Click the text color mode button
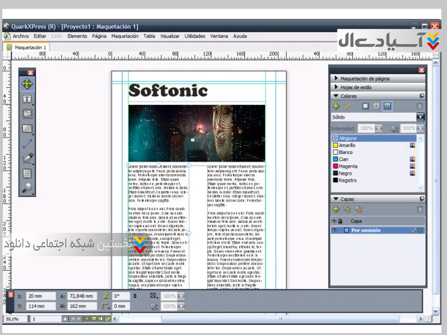 tap(376, 106)
